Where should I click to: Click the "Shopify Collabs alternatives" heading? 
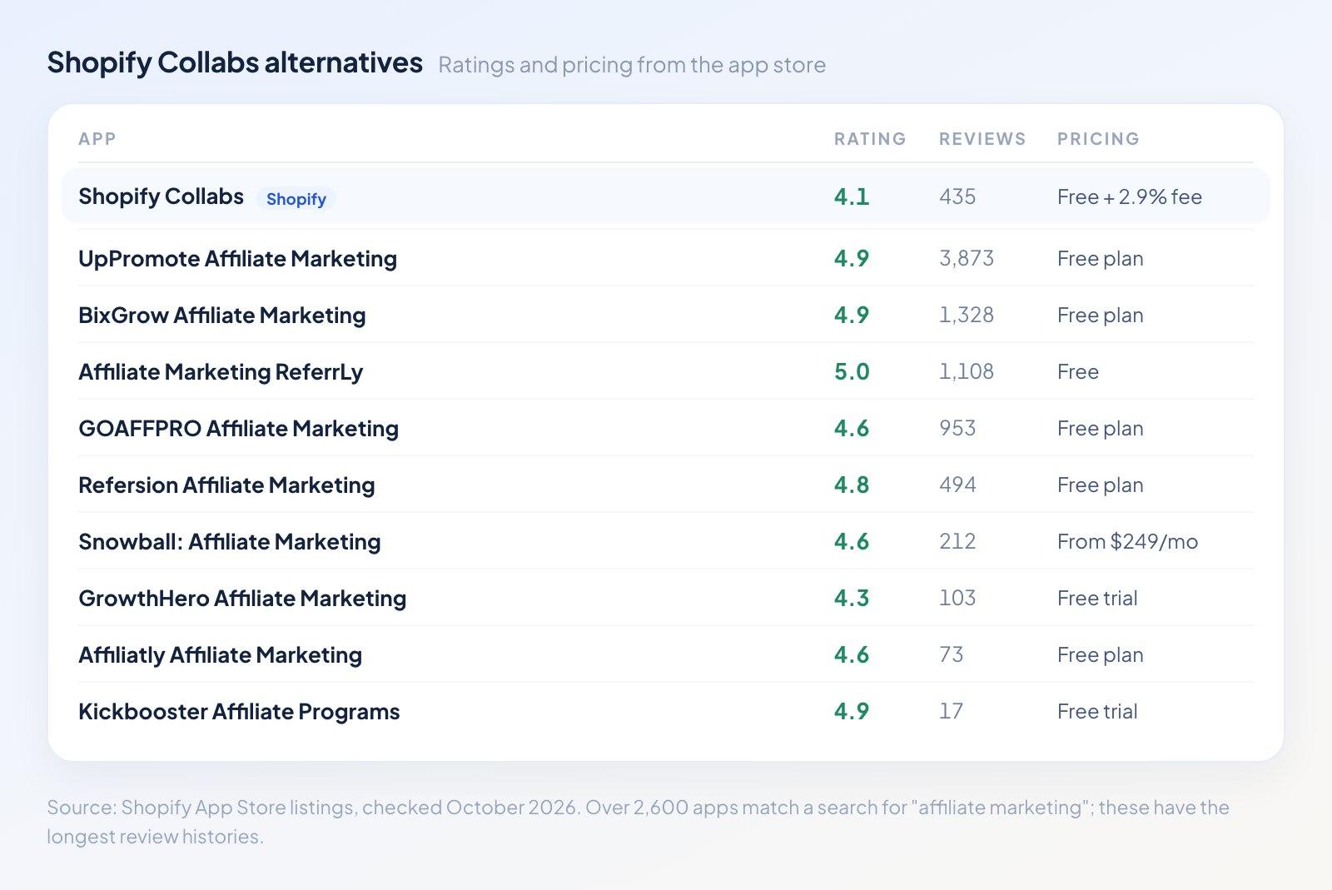[235, 63]
